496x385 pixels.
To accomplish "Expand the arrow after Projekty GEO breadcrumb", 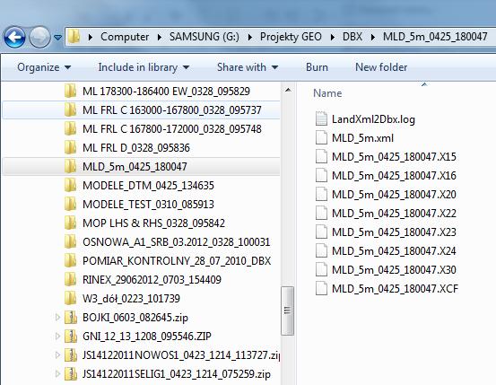I will (x=332, y=38).
